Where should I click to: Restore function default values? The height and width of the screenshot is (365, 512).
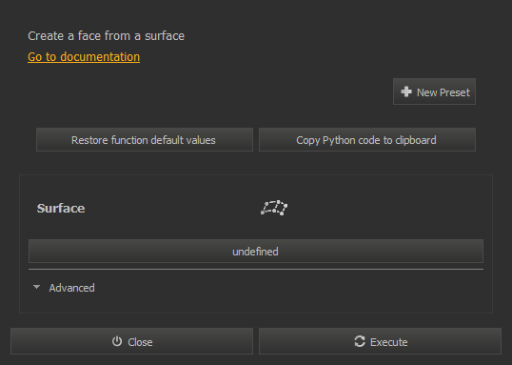145,140
